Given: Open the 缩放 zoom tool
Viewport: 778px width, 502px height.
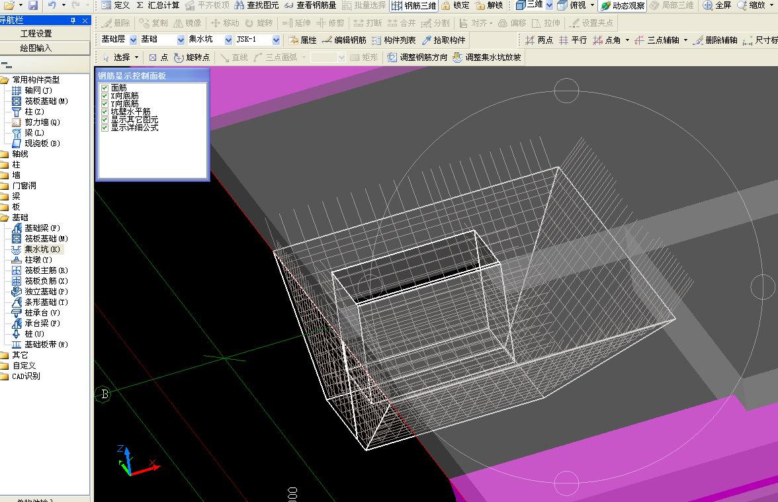Looking at the screenshot, I should point(751,5).
